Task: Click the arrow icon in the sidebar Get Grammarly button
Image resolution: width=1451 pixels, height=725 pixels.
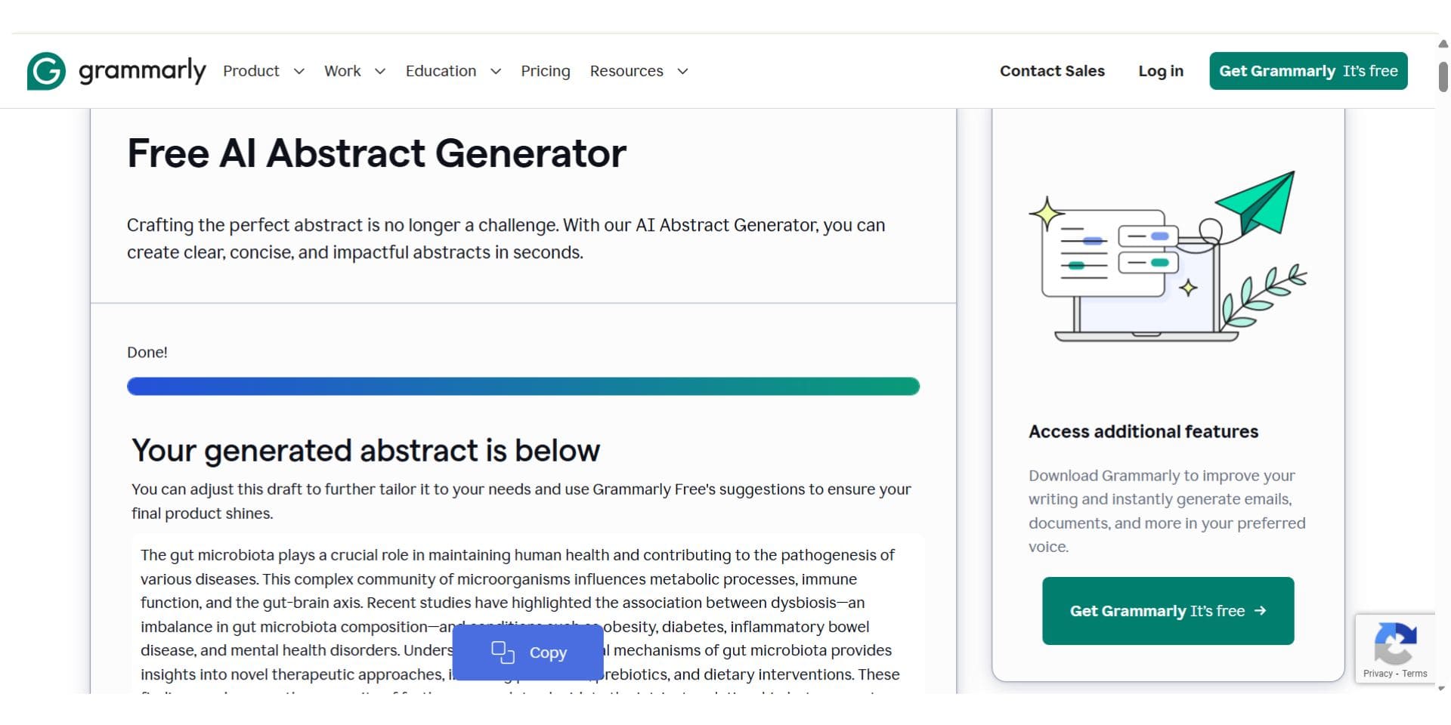Action: point(1259,610)
